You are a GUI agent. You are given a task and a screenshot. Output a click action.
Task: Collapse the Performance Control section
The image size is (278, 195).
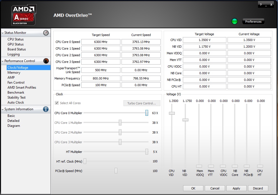(2, 61)
